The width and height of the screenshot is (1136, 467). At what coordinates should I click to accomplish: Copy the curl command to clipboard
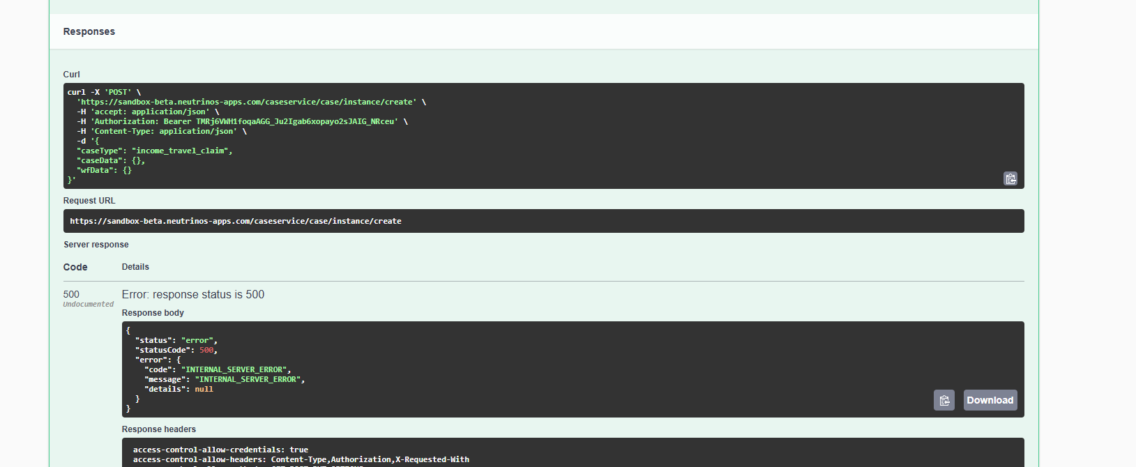point(1010,178)
